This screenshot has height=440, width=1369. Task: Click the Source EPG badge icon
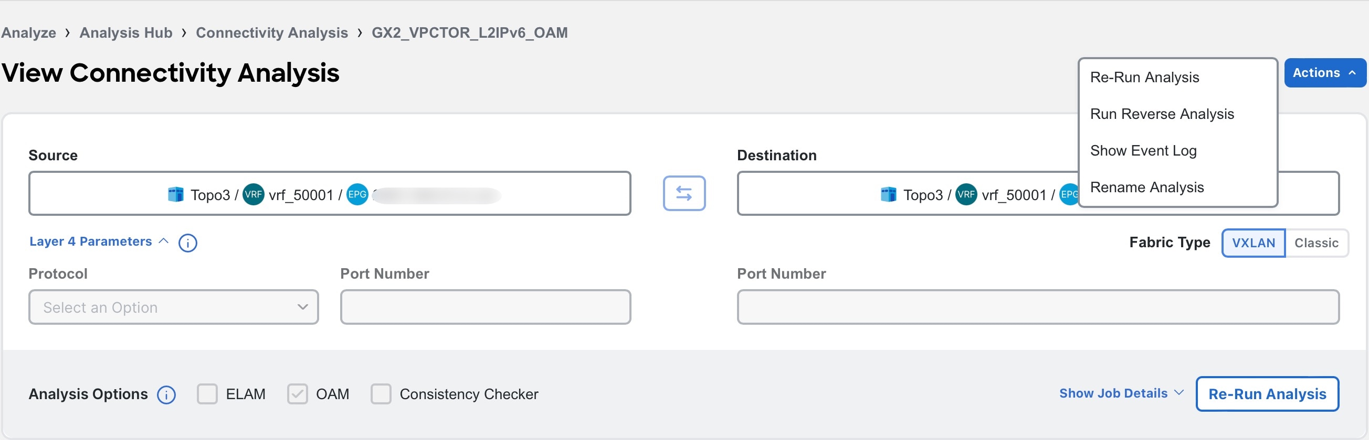[x=357, y=194]
